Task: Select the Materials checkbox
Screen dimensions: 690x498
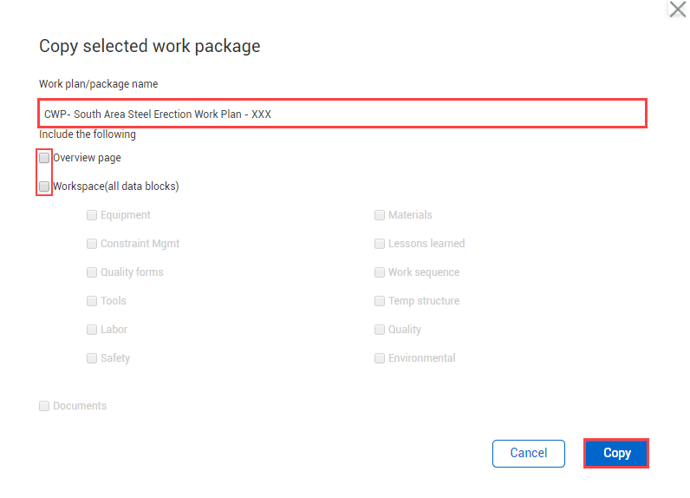Action: pos(380,215)
